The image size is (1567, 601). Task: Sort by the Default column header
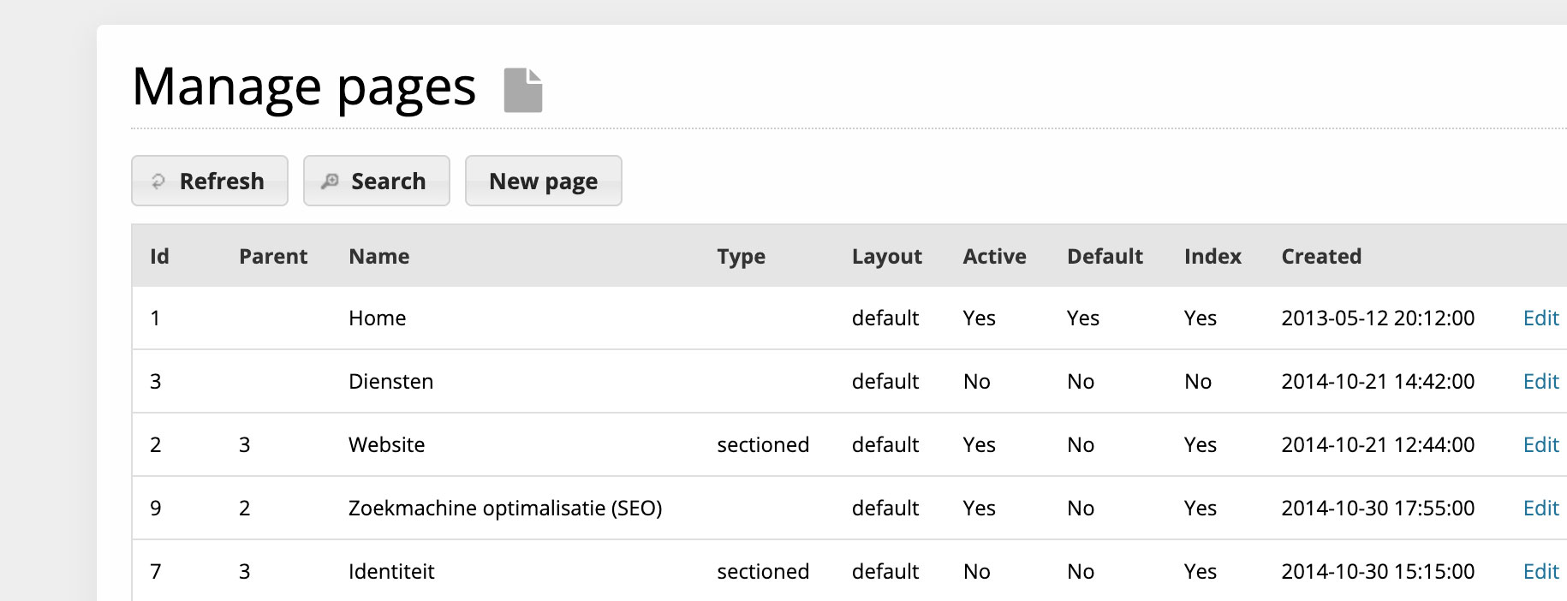[x=1105, y=256]
